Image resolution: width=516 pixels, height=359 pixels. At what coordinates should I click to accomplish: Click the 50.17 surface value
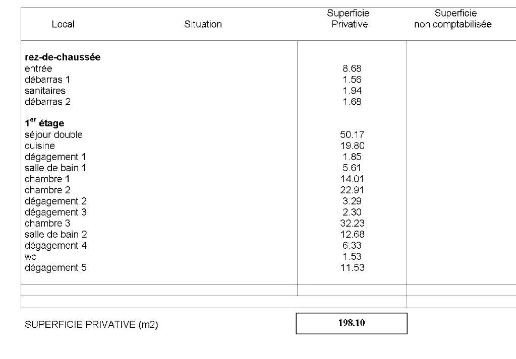pyautogui.click(x=352, y=134)
